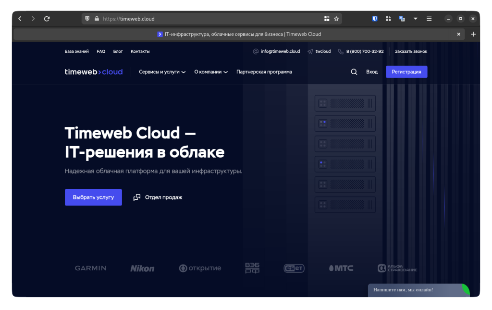492x310 pixels.
Task: Maximize the browser window
Action: point(461,19)
